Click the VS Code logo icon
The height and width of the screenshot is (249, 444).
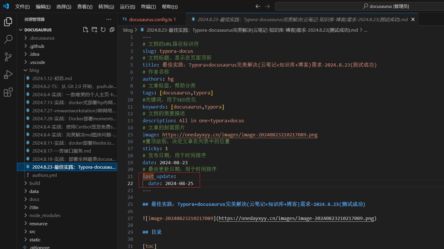[x=6, y=6]
